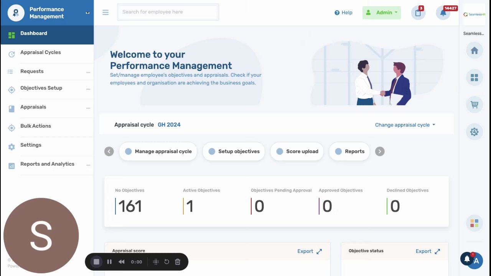Expand the Performance Management module switcher arrow

tap(87, 13)
